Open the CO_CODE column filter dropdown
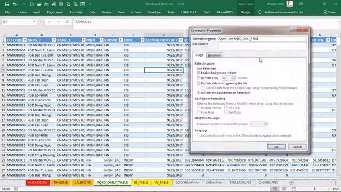 [25, 40]
